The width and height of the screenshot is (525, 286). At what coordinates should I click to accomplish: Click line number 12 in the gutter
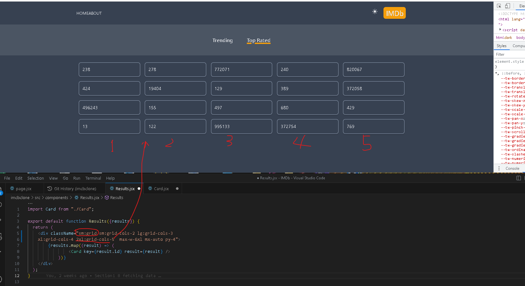(x=17, y=276)
